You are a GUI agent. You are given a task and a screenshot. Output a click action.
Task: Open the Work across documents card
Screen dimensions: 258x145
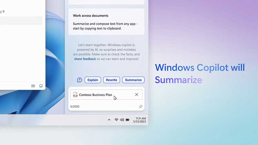click(106, 22)
